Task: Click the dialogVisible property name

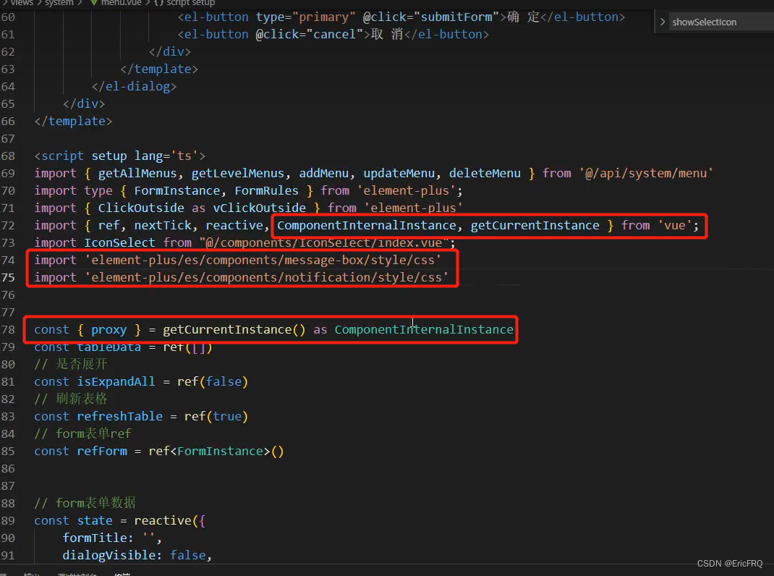Action: click(x=109, y=555)
